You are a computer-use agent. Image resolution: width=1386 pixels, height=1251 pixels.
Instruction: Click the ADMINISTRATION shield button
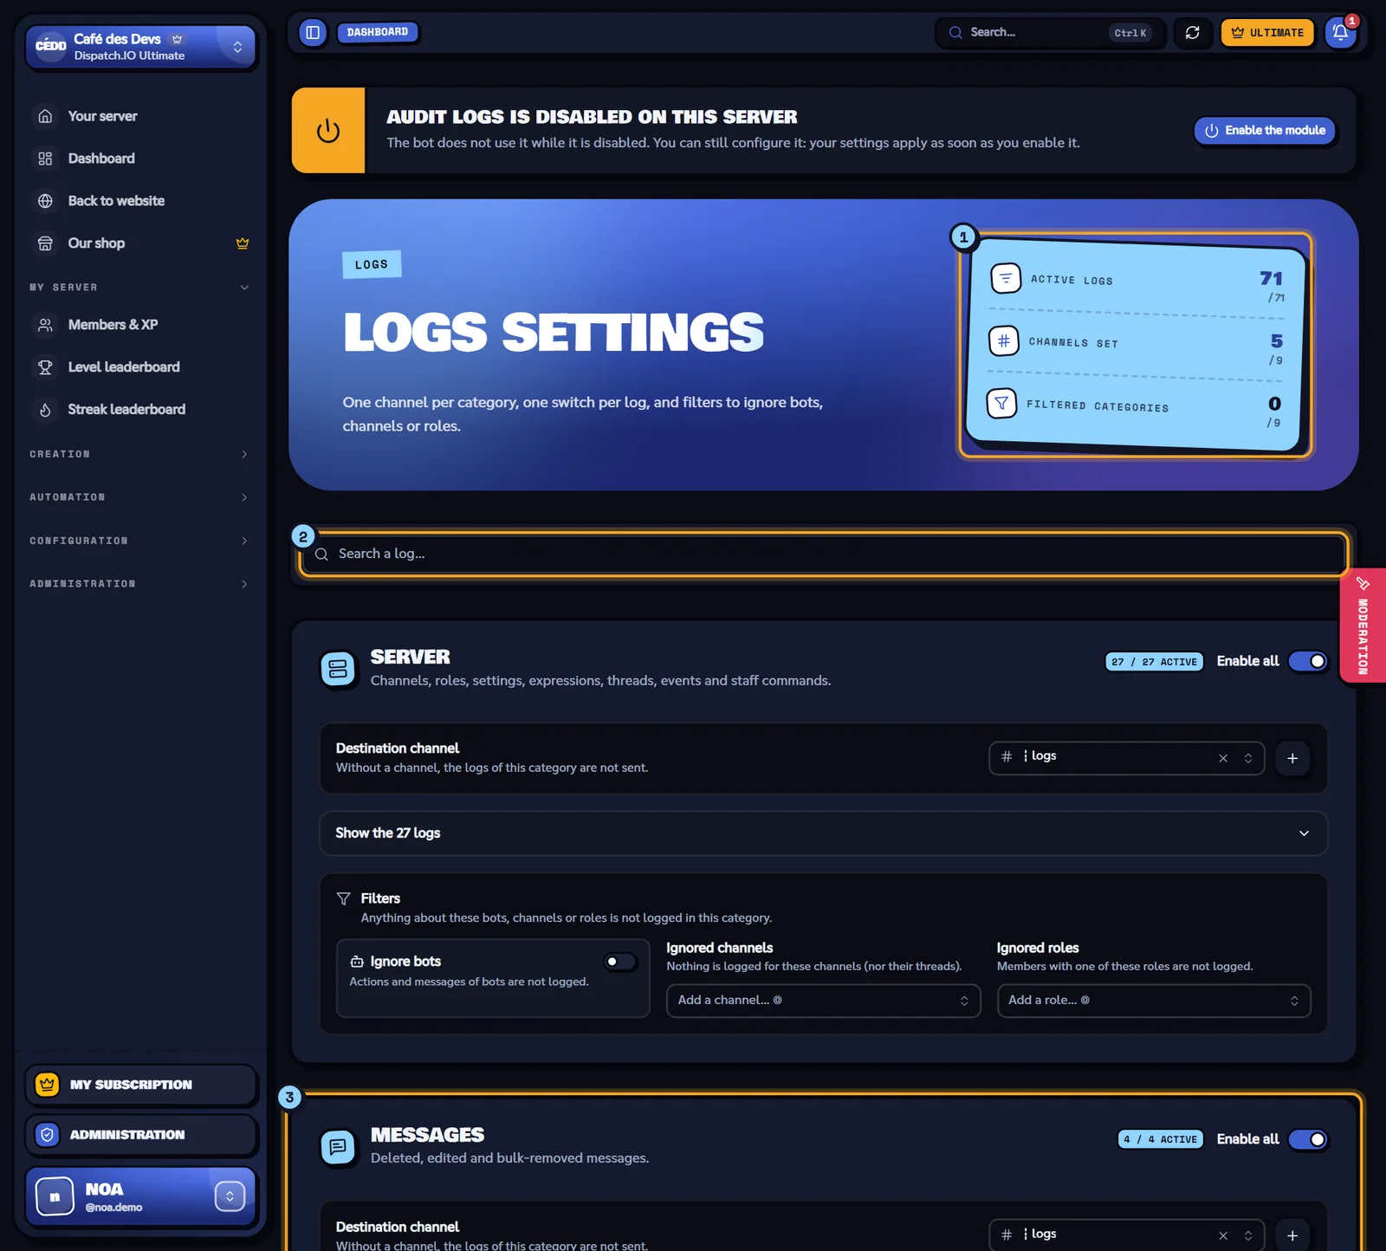(x=141, y=1135)
